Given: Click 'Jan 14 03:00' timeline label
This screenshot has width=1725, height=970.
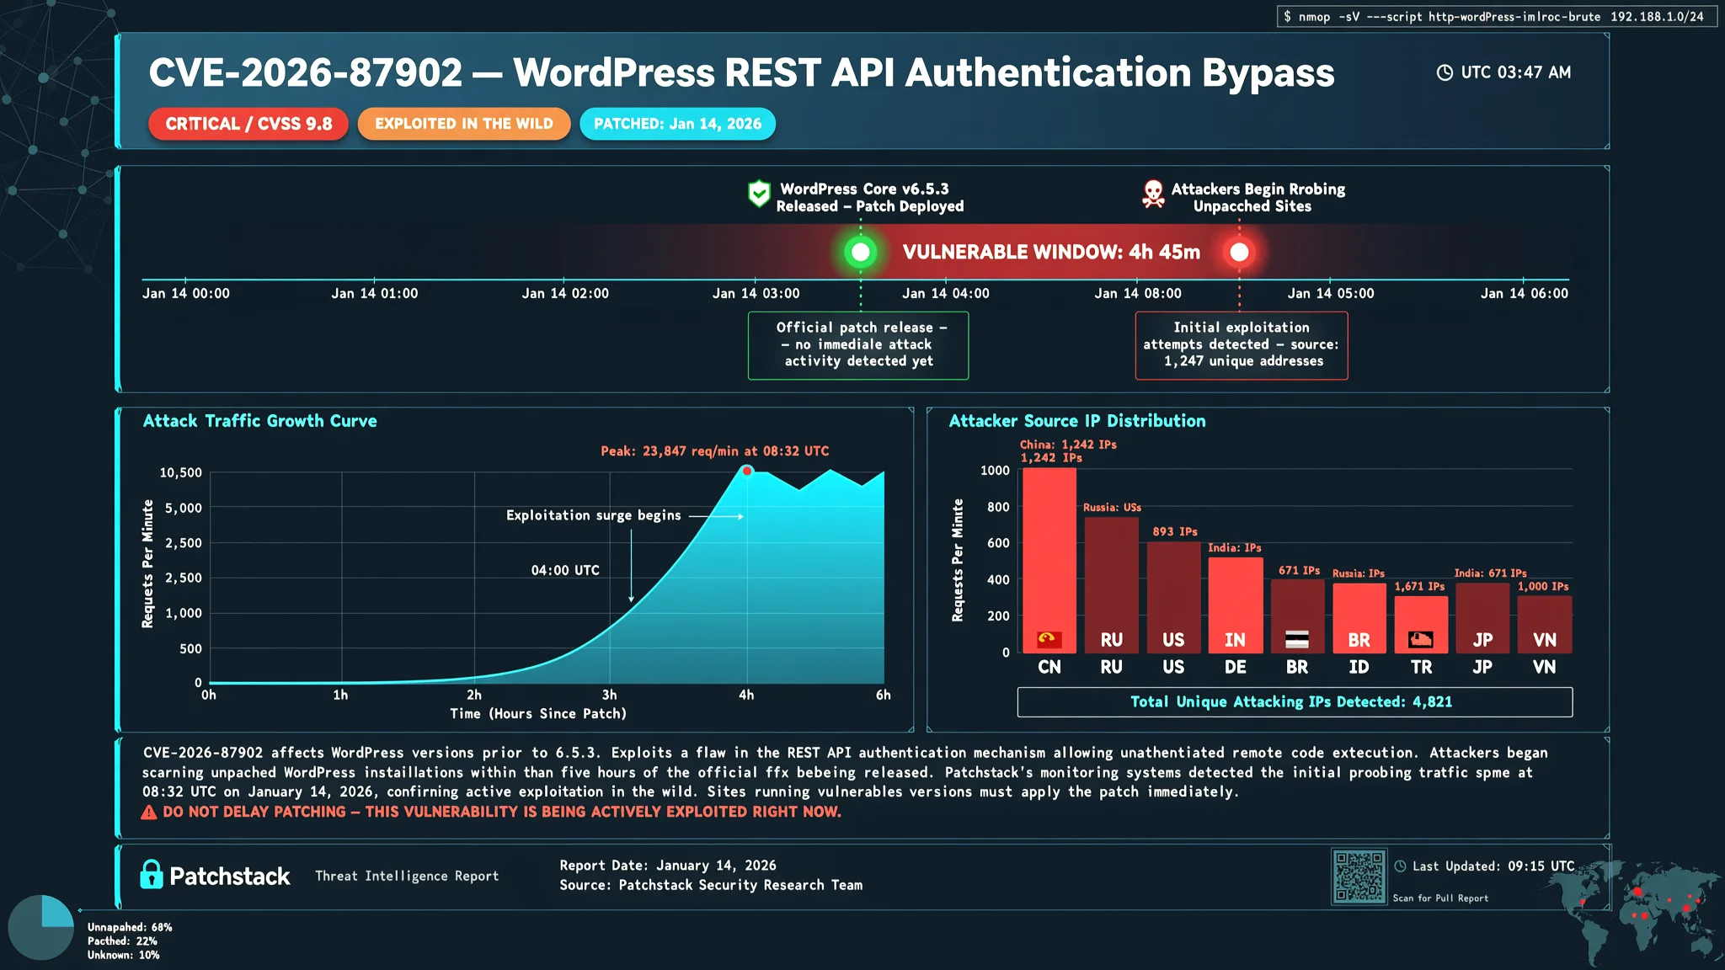Looking at the screenshot, I should tap(756, 294).
